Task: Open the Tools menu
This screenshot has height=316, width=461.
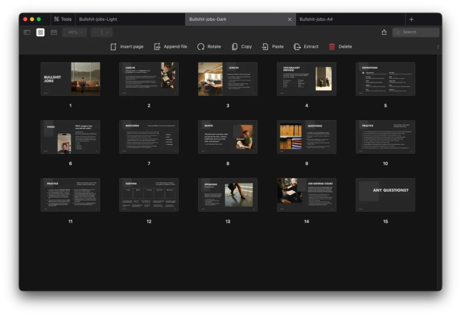Action: (x=63, y=19)
